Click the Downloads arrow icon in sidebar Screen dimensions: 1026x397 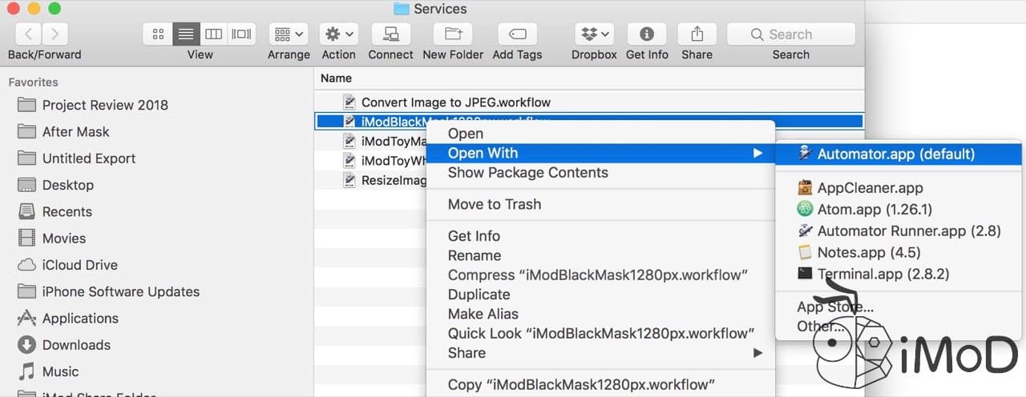[x=26, y=345]
